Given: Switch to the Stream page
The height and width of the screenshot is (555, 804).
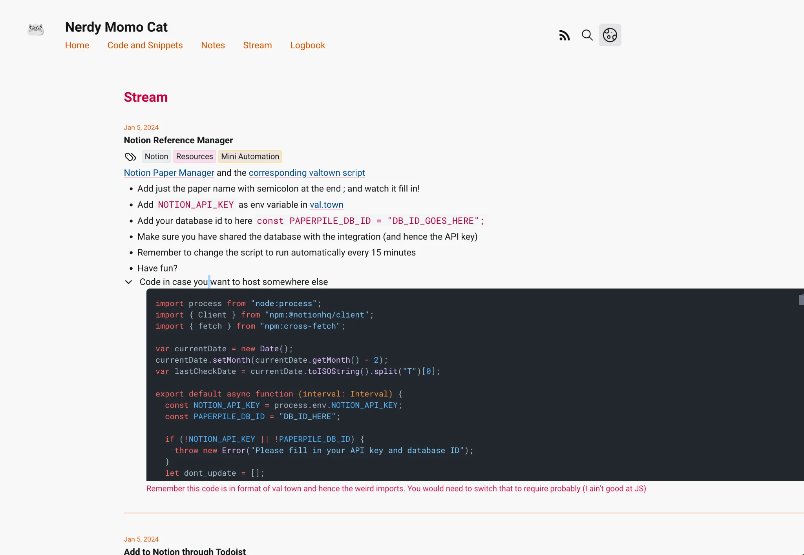Looking at the screenshot, I should tap(257, 46).
